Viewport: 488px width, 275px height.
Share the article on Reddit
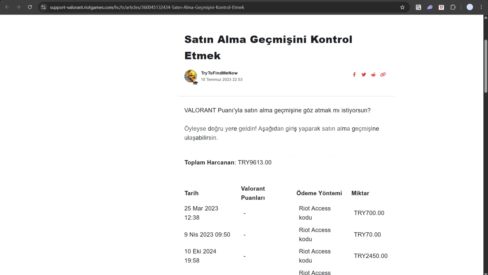tap(373, 74)
